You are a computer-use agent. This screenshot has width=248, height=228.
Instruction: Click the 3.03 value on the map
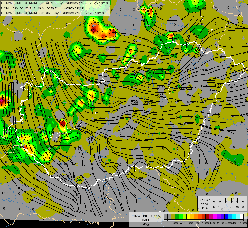(232, 85)
